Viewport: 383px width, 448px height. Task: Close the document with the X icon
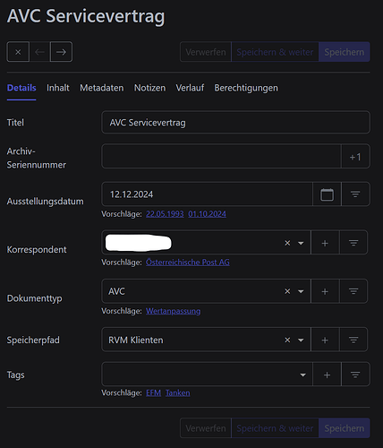[18, 52]
